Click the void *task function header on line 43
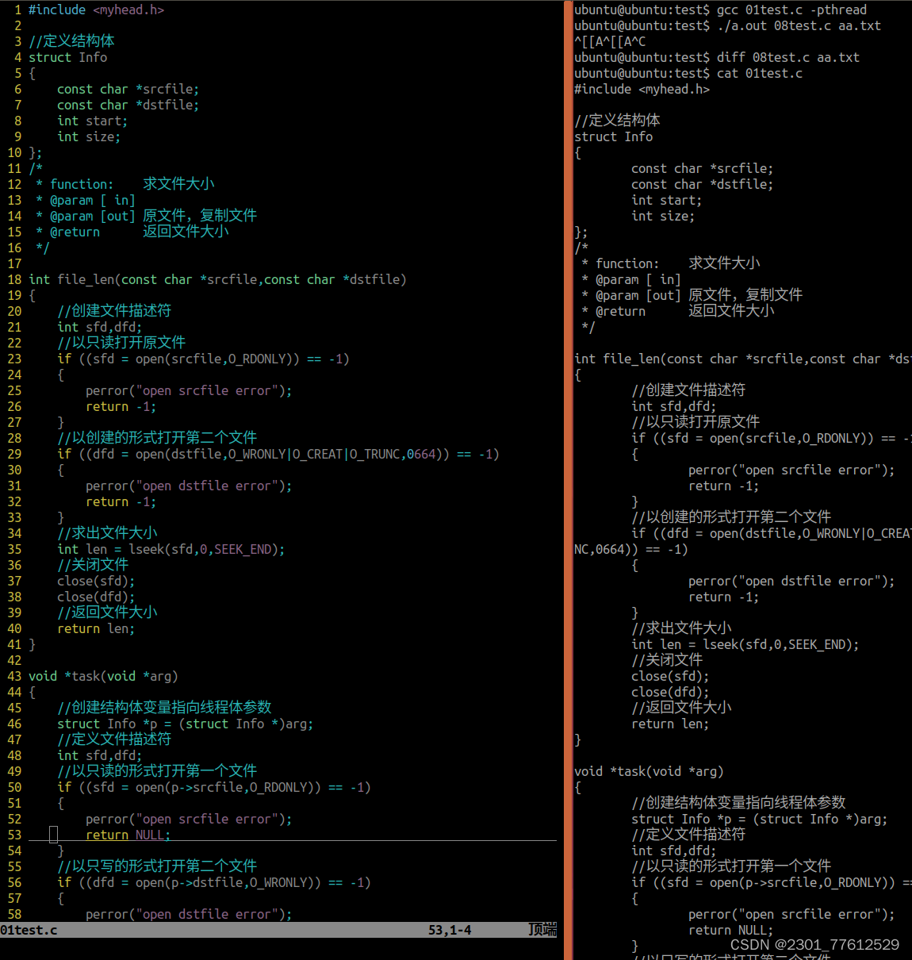This screenshot has height=960, width=912. 102,676
